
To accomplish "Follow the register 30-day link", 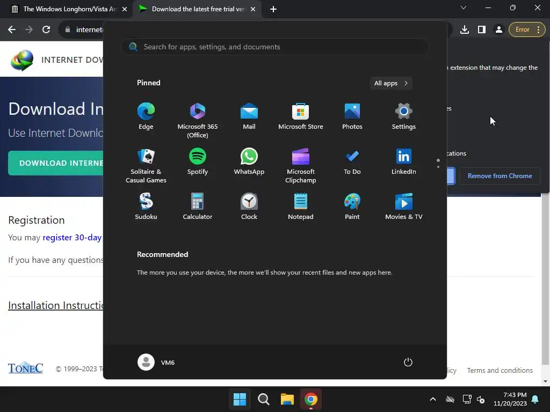I will 72,237.
